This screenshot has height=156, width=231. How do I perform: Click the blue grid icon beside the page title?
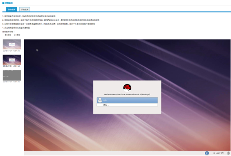pyautogui.click(x=3, y=3)
